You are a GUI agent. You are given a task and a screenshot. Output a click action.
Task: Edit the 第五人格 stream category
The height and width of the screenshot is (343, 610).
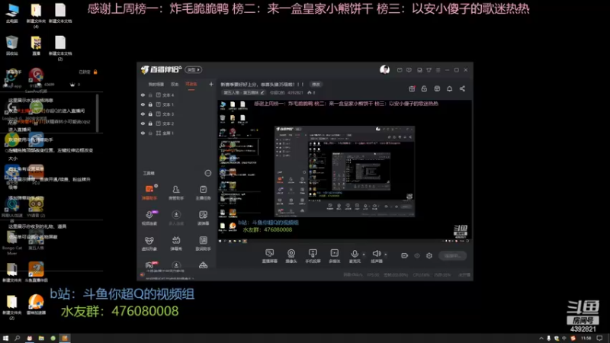(x=243, y=92)
